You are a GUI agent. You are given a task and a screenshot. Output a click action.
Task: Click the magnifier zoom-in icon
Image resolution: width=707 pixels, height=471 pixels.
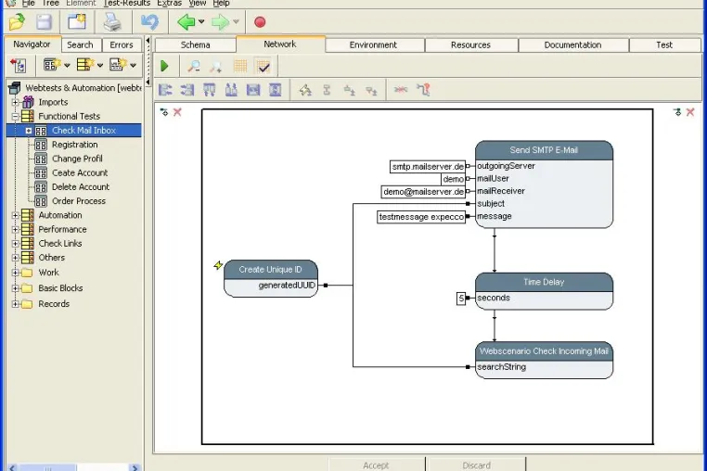[194, 66]
